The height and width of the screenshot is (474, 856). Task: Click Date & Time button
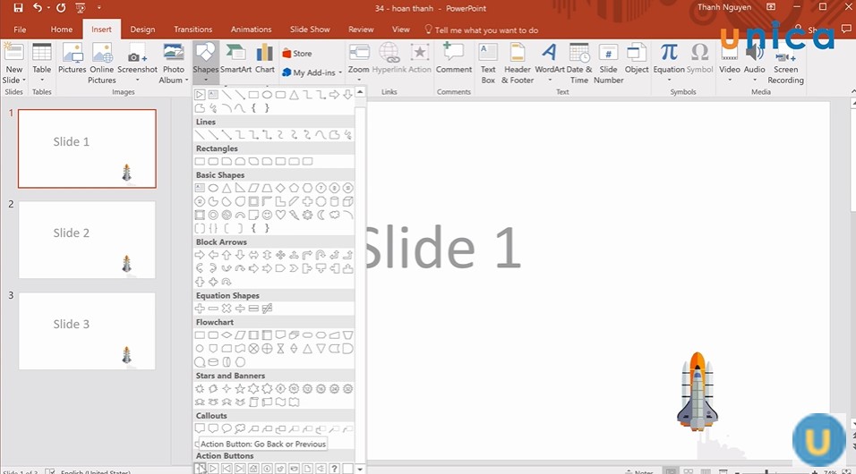coord(579,63)
